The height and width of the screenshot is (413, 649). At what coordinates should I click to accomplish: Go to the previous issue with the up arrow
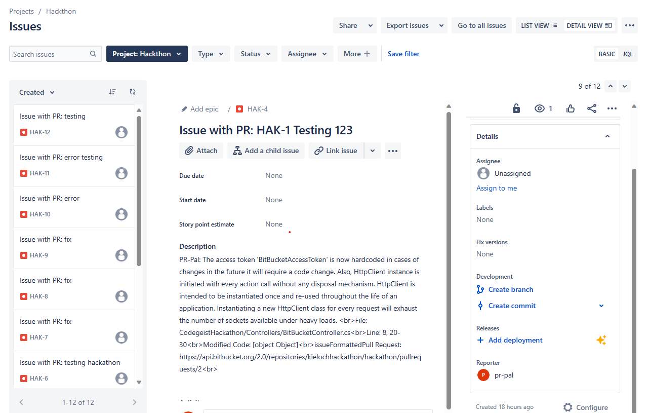point(611,86)
